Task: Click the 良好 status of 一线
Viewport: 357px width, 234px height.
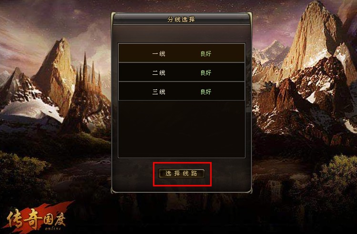Action: (206, 54)
